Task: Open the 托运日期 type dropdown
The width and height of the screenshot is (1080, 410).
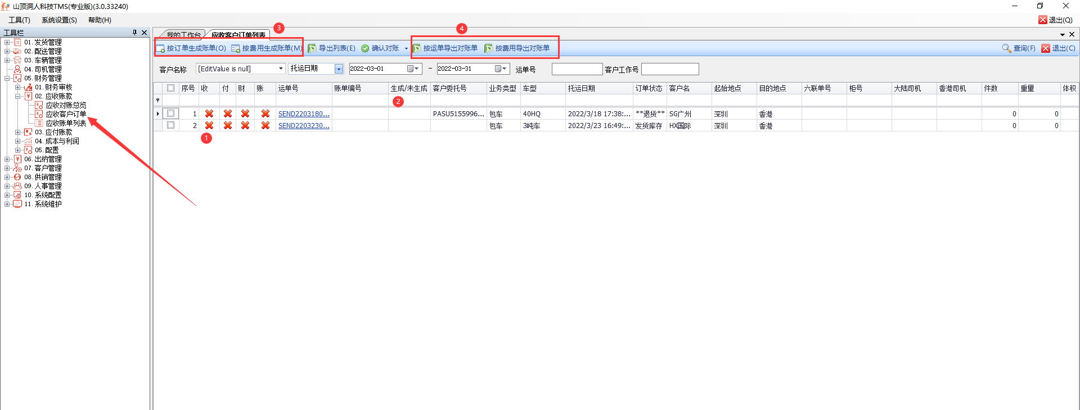Action: [339, 69]
